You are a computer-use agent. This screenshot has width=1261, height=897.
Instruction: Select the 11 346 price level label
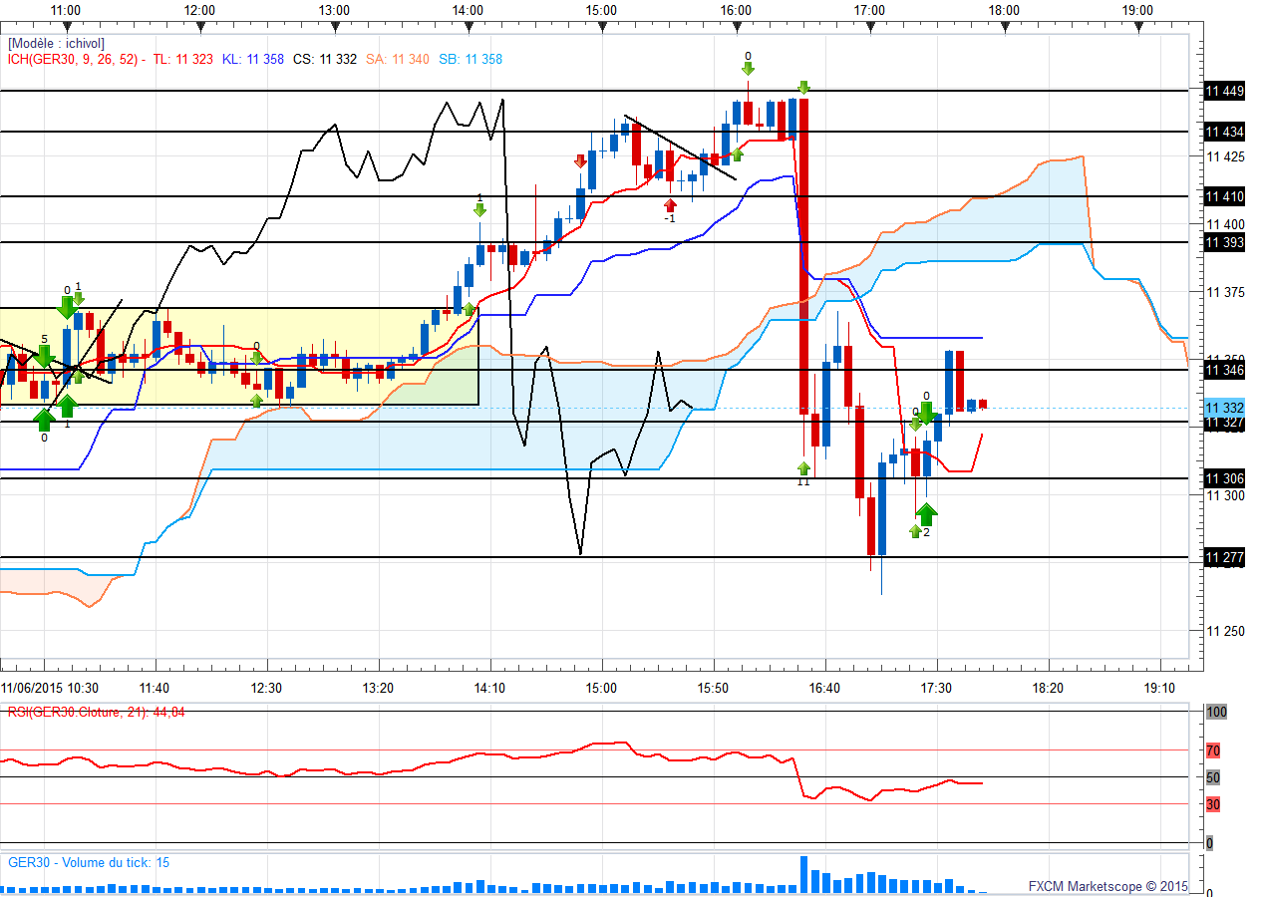1224,370
